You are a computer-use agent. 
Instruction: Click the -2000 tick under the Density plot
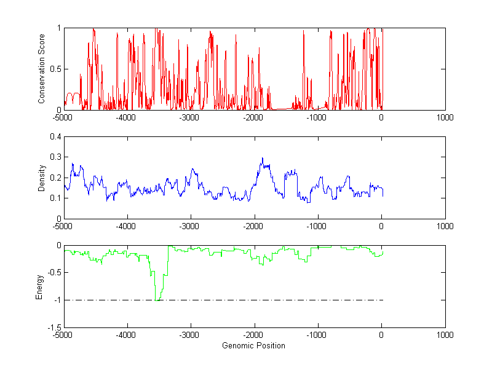click(x=254, y=227)
